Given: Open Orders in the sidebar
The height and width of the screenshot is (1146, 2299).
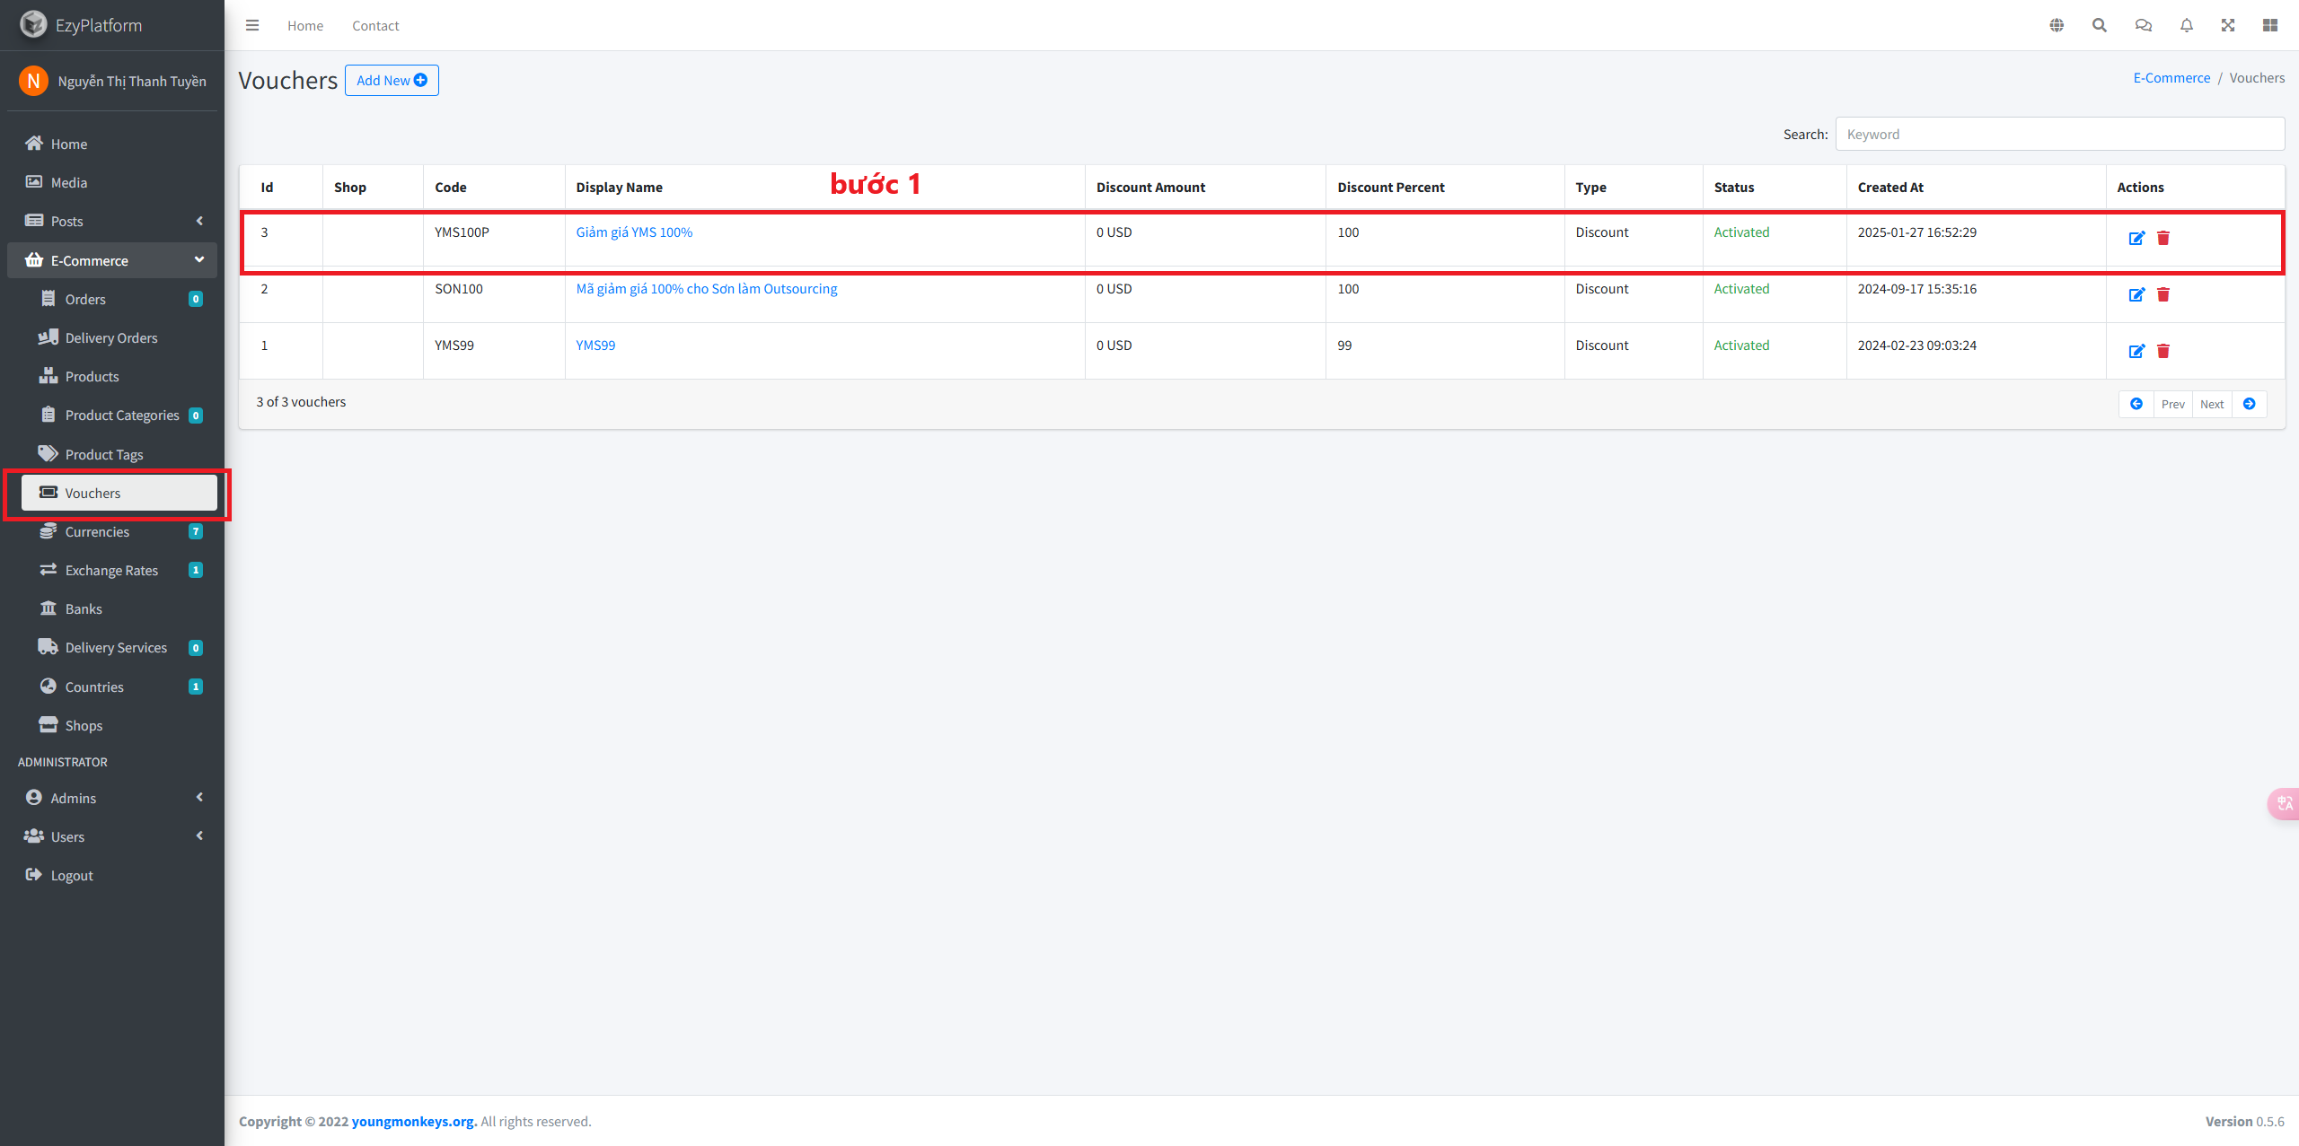Looking at the screenshot, I should 119,299.
